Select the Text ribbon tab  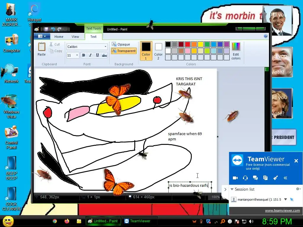tap(93, 36)
